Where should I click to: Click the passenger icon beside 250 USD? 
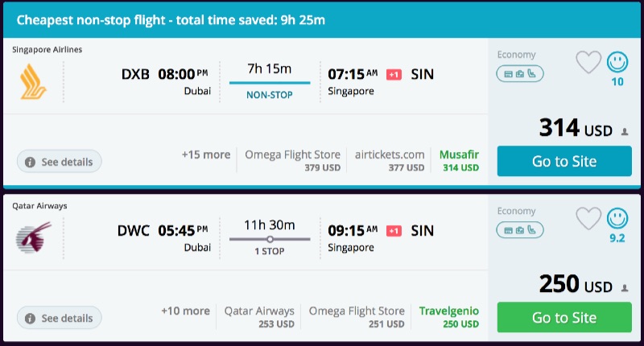click(625, 287)
